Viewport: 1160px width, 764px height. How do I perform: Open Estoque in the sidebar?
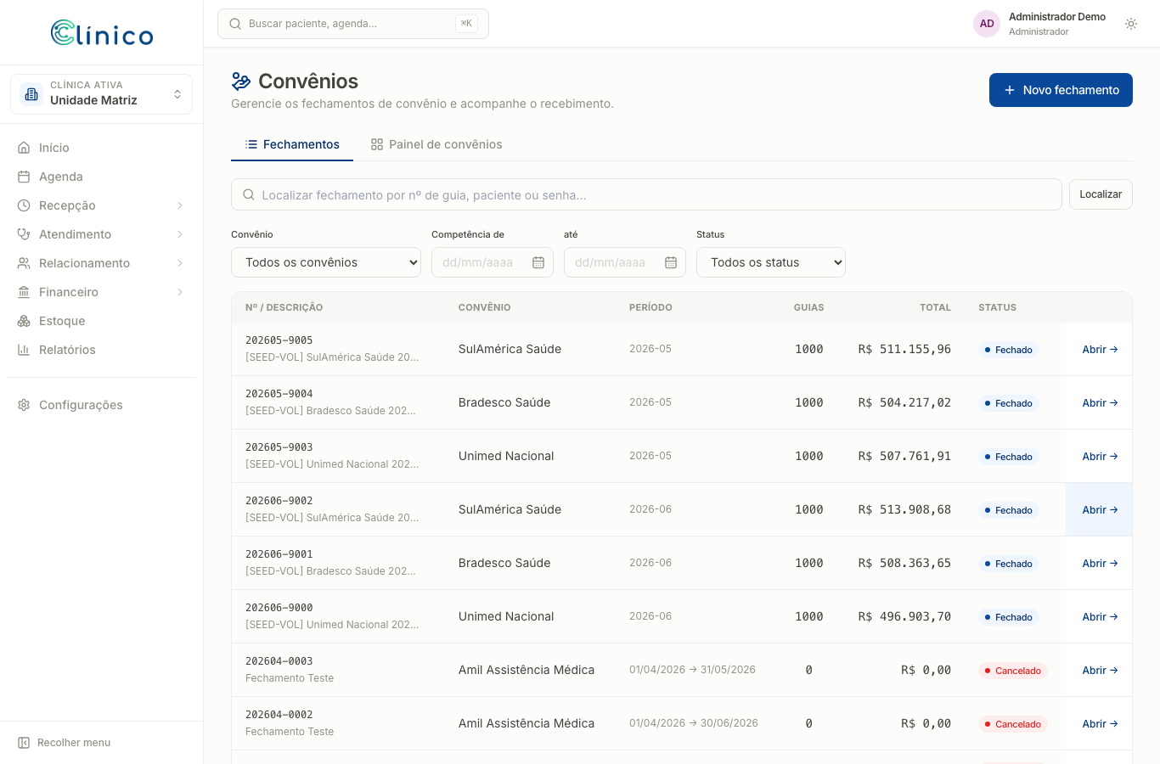coord(101,321)
